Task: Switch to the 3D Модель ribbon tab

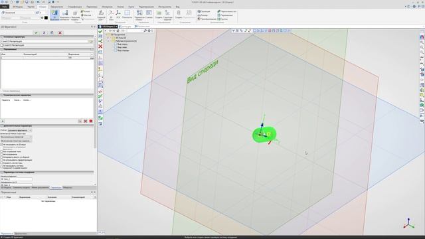Action: [x=18, y=7]
